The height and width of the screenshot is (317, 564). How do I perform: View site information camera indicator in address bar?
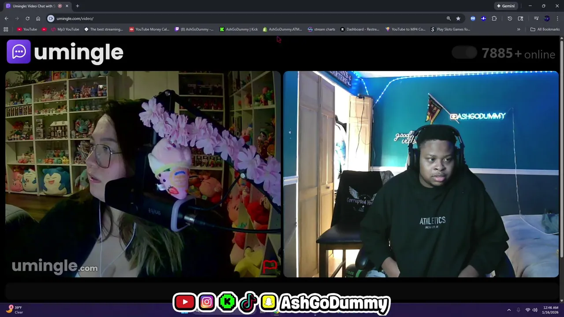[x=51, y=18]
